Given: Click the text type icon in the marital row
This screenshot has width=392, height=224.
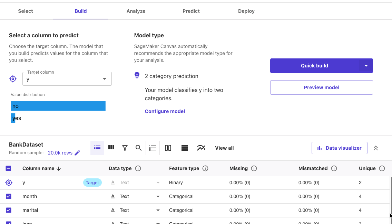Looking at the screenshot, I should [x=113, y=210].
